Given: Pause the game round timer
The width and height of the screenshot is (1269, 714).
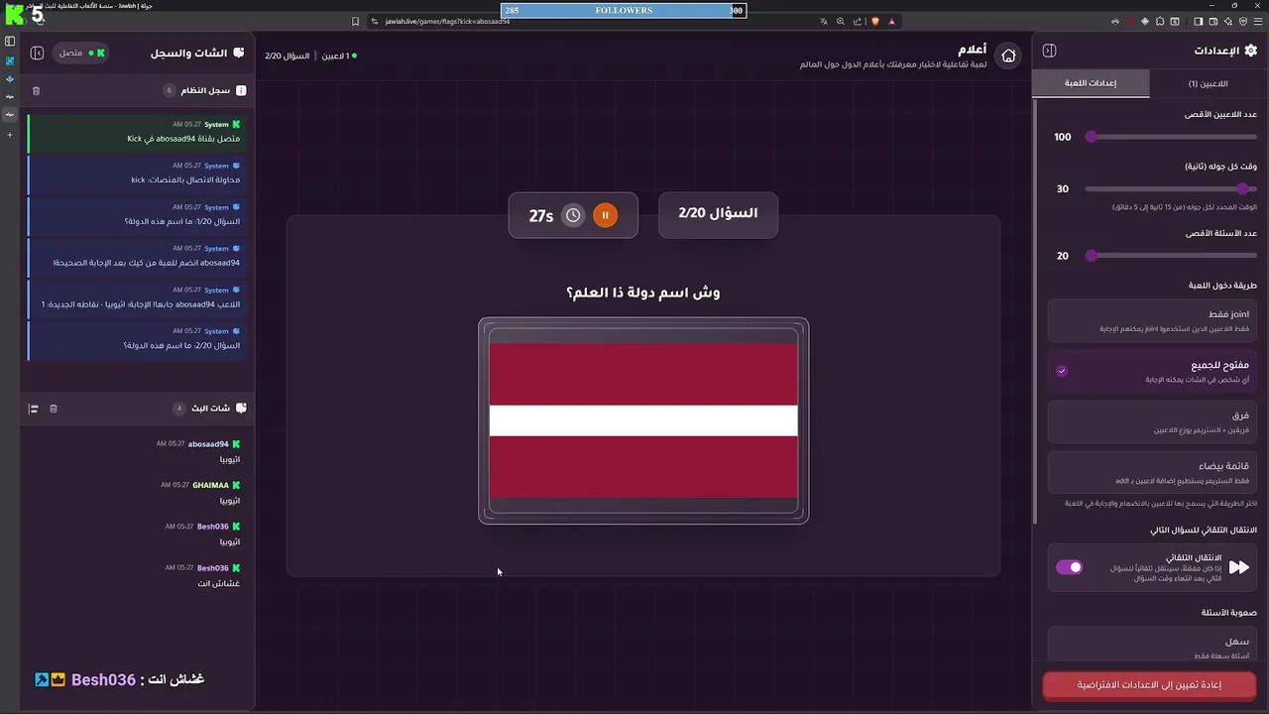Looking at the screenshot, I should tap(605, 215).
